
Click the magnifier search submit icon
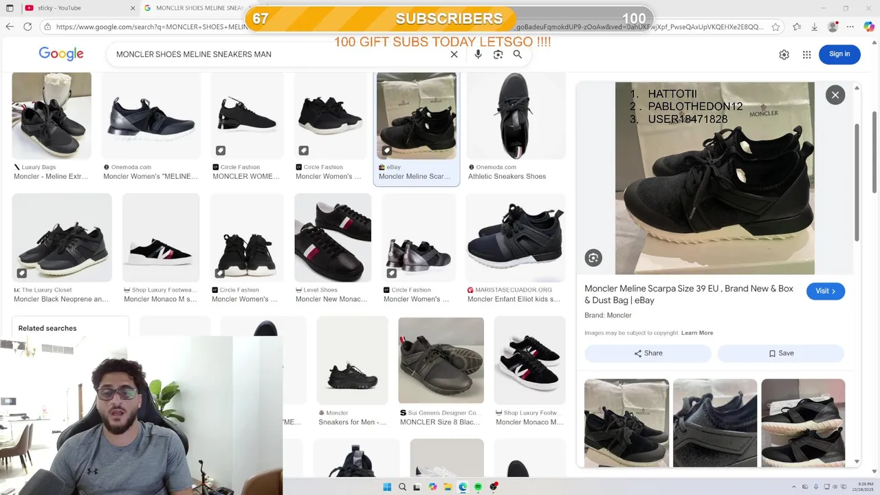(518, 54)
